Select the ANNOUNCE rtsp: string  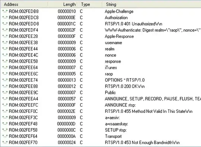click(120, 105)
